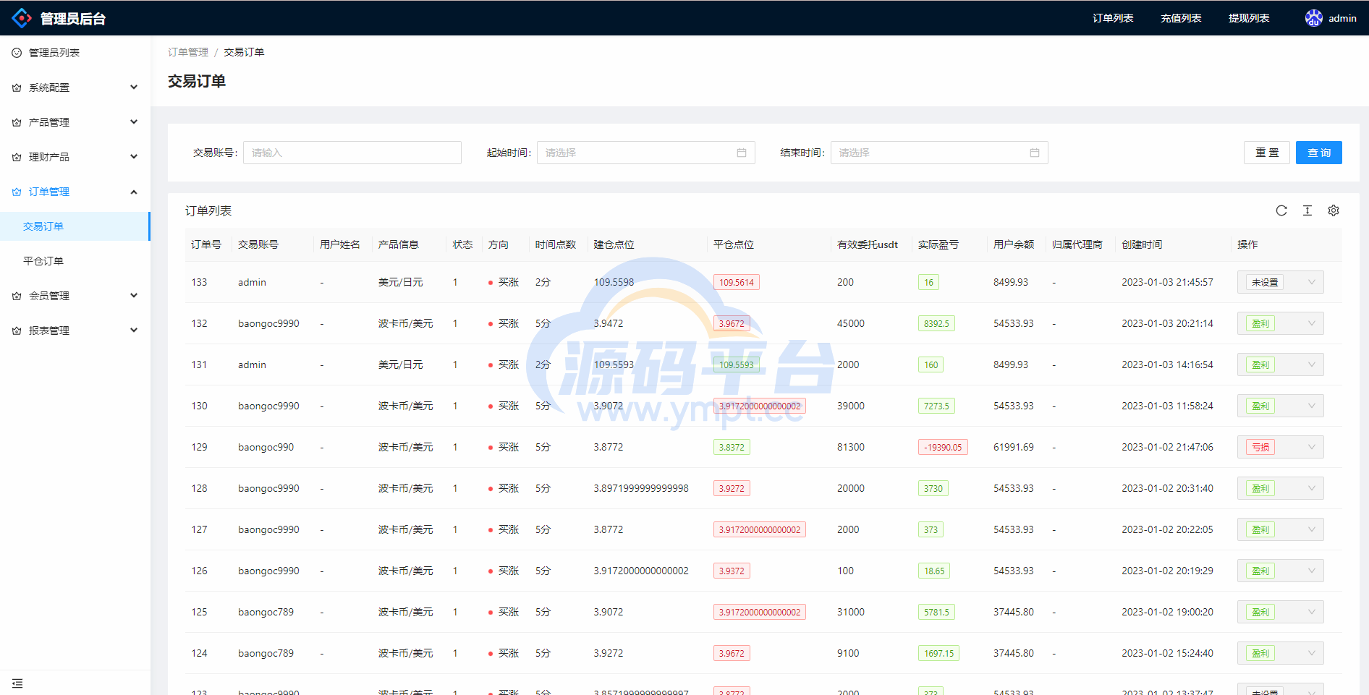
Task: Click the 创建时间 column header
Action: 1142,244
